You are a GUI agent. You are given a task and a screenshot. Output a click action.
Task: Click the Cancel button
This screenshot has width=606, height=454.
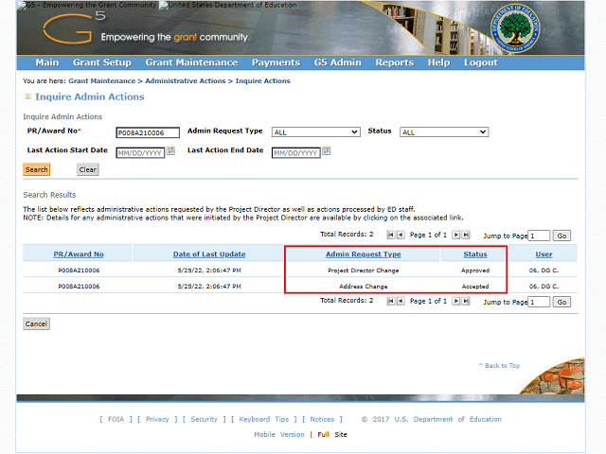tap(36, 323)
